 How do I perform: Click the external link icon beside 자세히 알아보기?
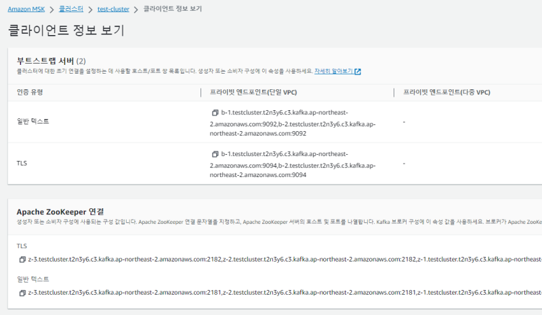358,71
